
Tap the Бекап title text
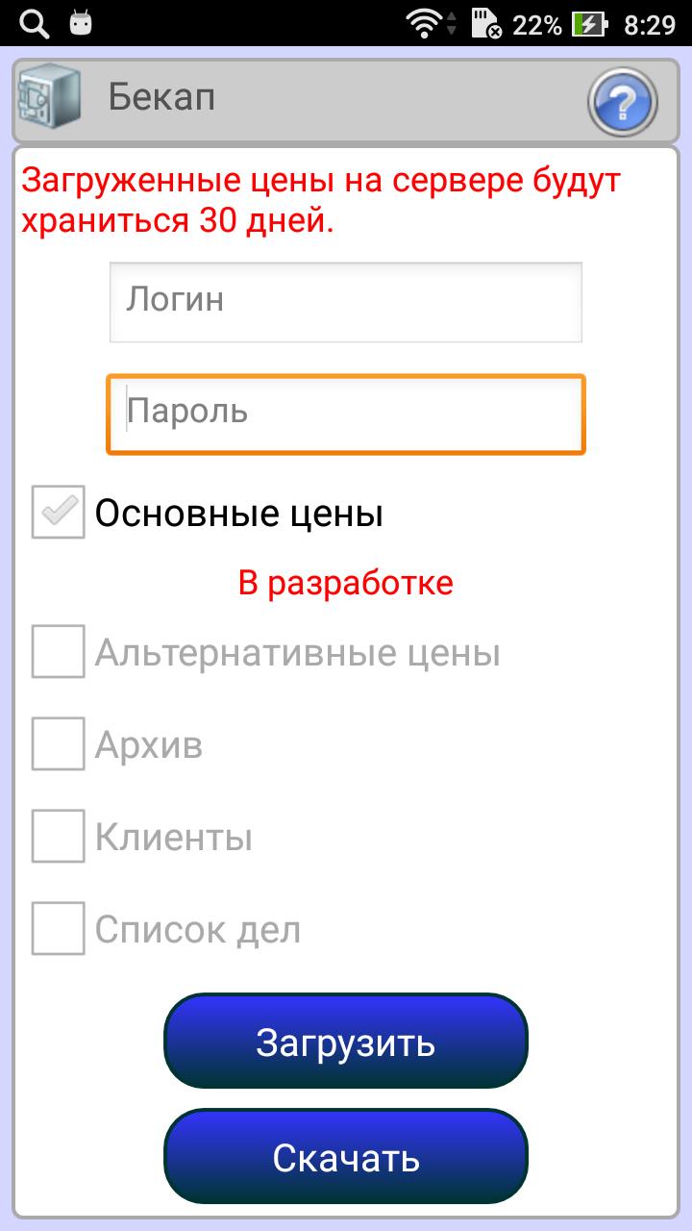(161, 98)
